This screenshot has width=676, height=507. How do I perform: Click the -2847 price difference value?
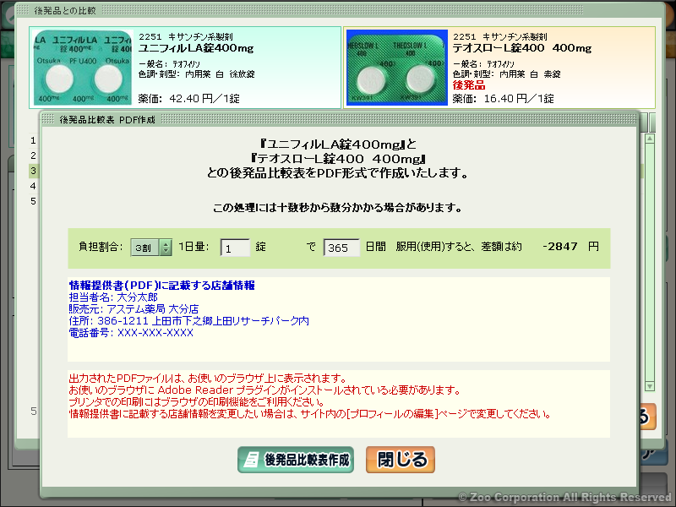[x=560, y=247]
